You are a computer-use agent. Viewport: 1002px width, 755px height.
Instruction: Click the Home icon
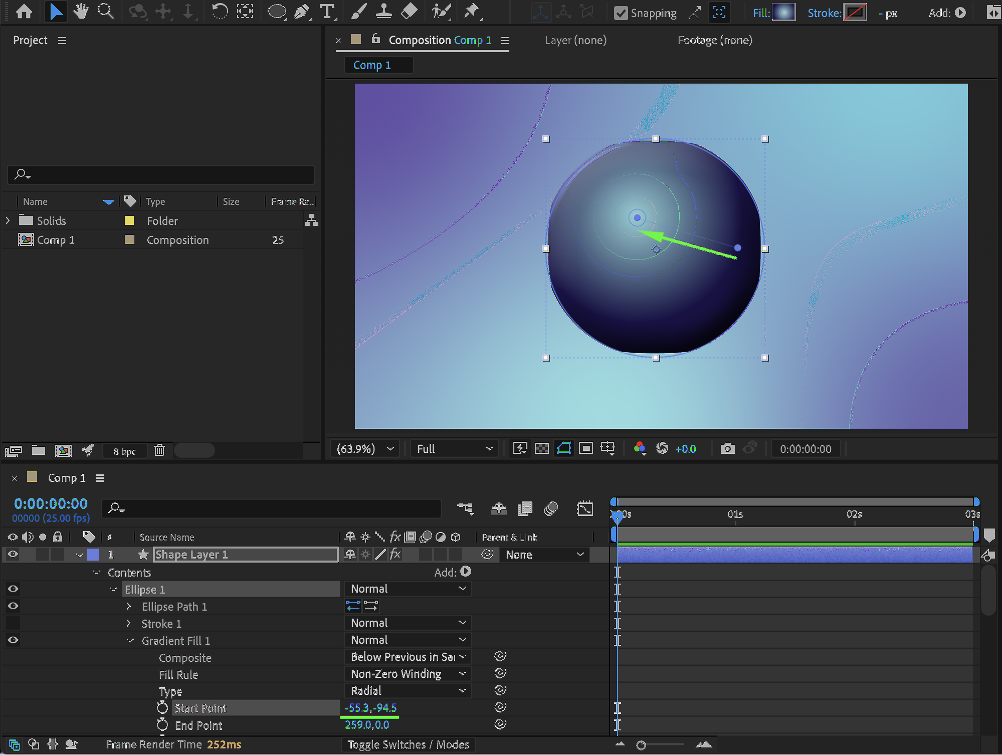coord(24,12)
